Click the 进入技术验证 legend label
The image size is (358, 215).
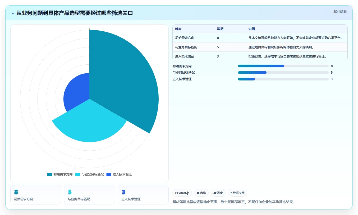tap(122, 174)
